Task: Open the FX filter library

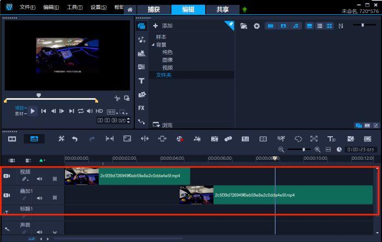Action: click(141, 108)
